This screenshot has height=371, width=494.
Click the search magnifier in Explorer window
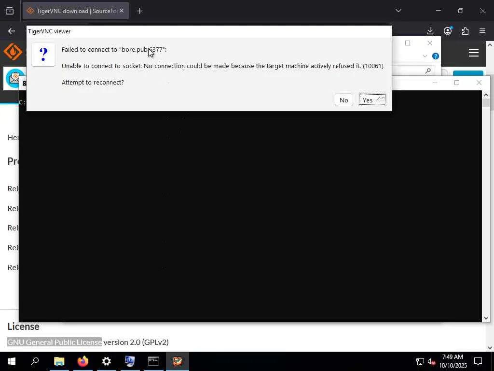tap(428, 71)
